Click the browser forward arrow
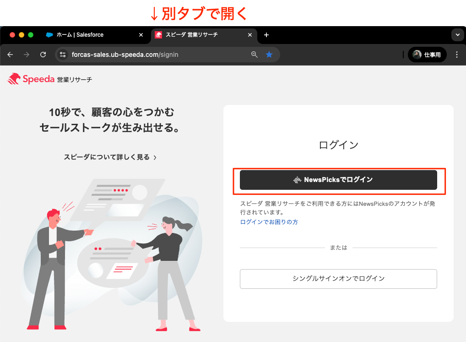The height and width of the screenshot is (342, 466). pos(27,55)
